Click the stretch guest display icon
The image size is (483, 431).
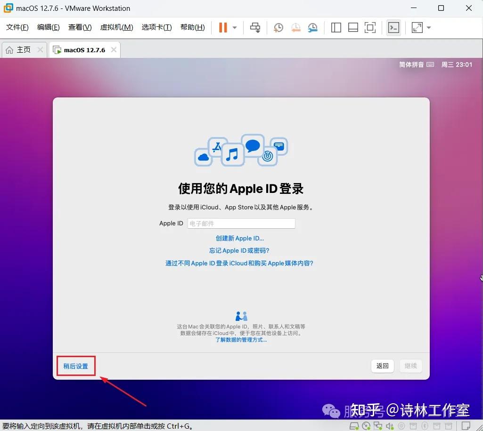[417, 28]
